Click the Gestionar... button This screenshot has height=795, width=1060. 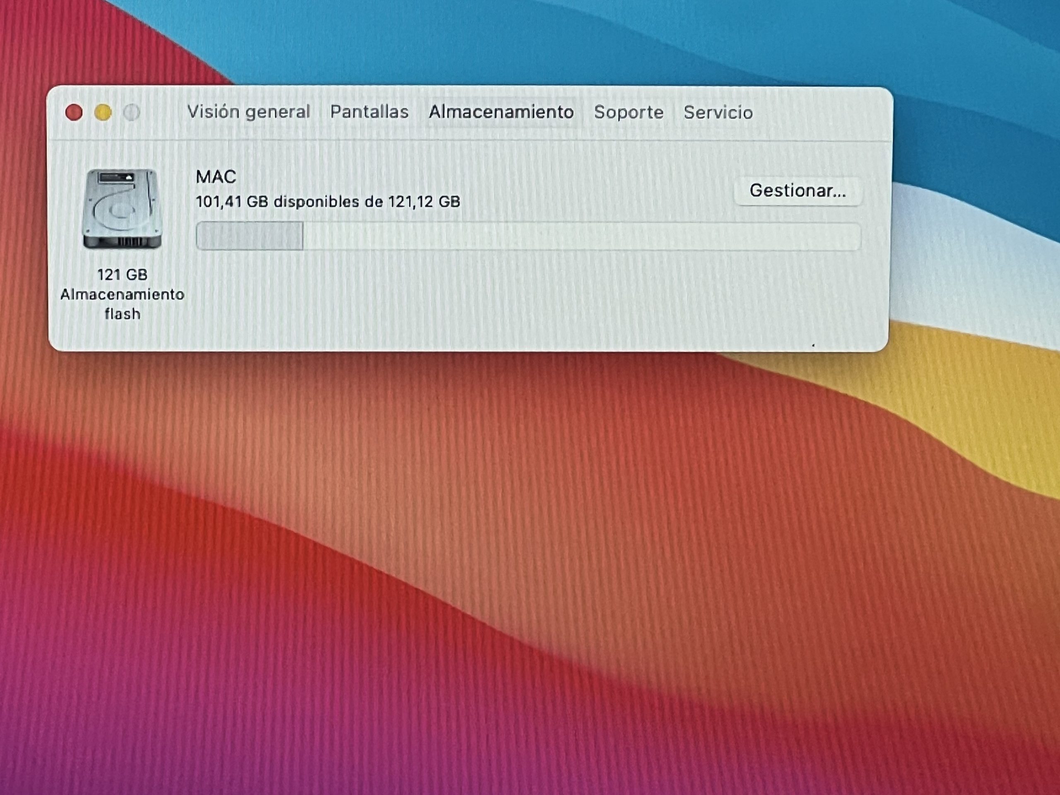pos(797,191)
